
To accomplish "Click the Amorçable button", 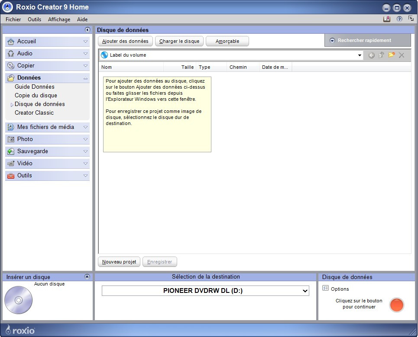I will point(227,41).
